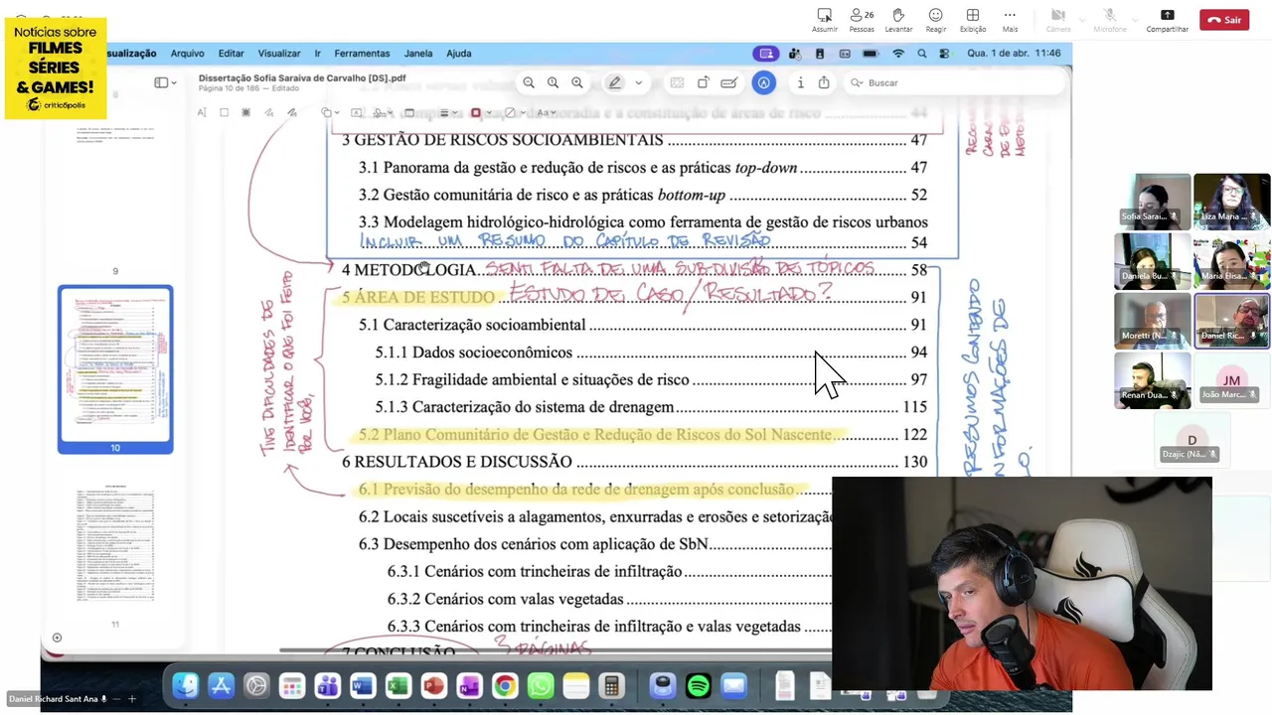
Task: Open the Reagir reactions menu
Action: tap(935, 20)
